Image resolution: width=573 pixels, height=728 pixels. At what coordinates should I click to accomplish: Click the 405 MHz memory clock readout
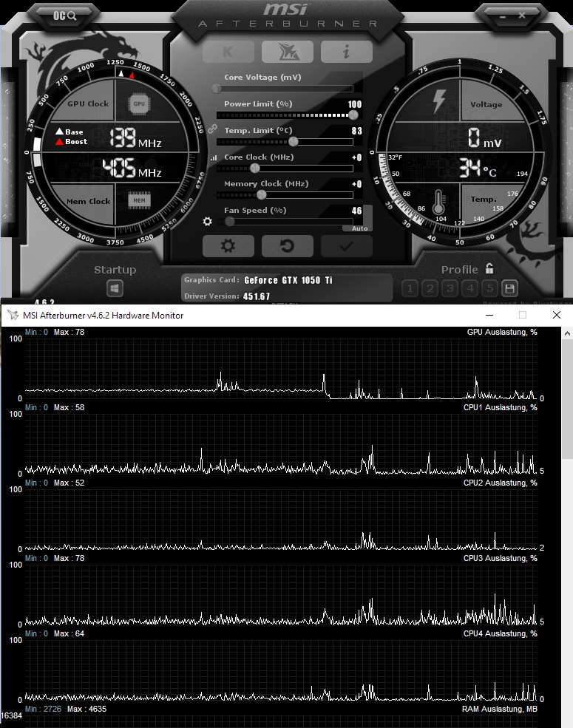[132, 168]
